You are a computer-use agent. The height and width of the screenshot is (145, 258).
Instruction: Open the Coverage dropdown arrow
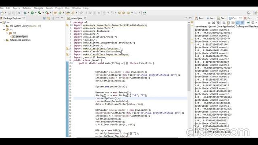click(x=43, y=13)
